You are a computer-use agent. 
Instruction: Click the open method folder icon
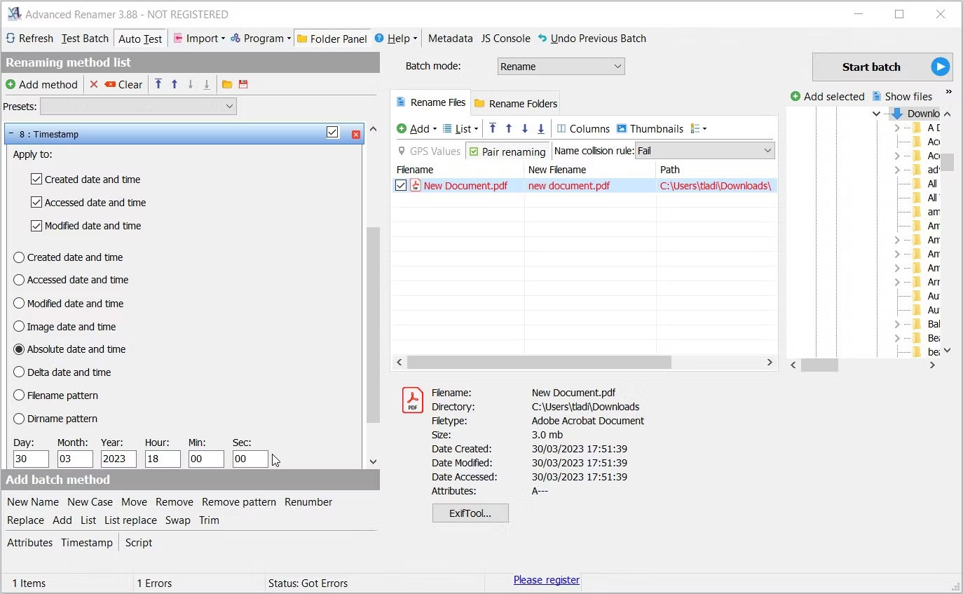click(227, 85)
